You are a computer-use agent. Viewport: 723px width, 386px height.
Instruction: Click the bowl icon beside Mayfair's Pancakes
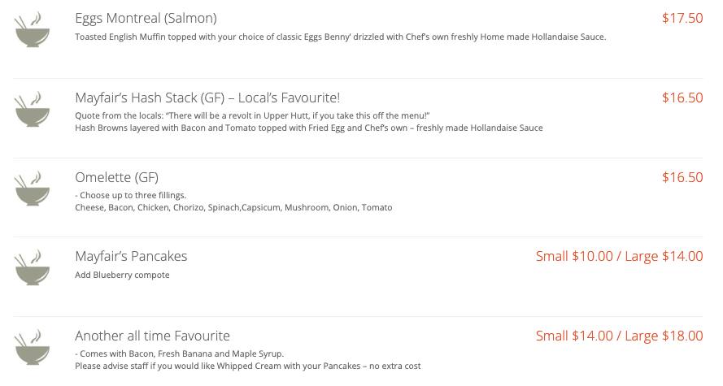33,267
